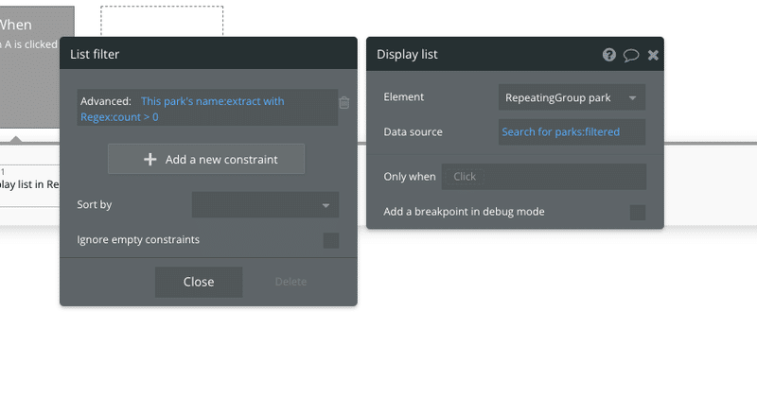Open help for Display list

click(609, 55)
